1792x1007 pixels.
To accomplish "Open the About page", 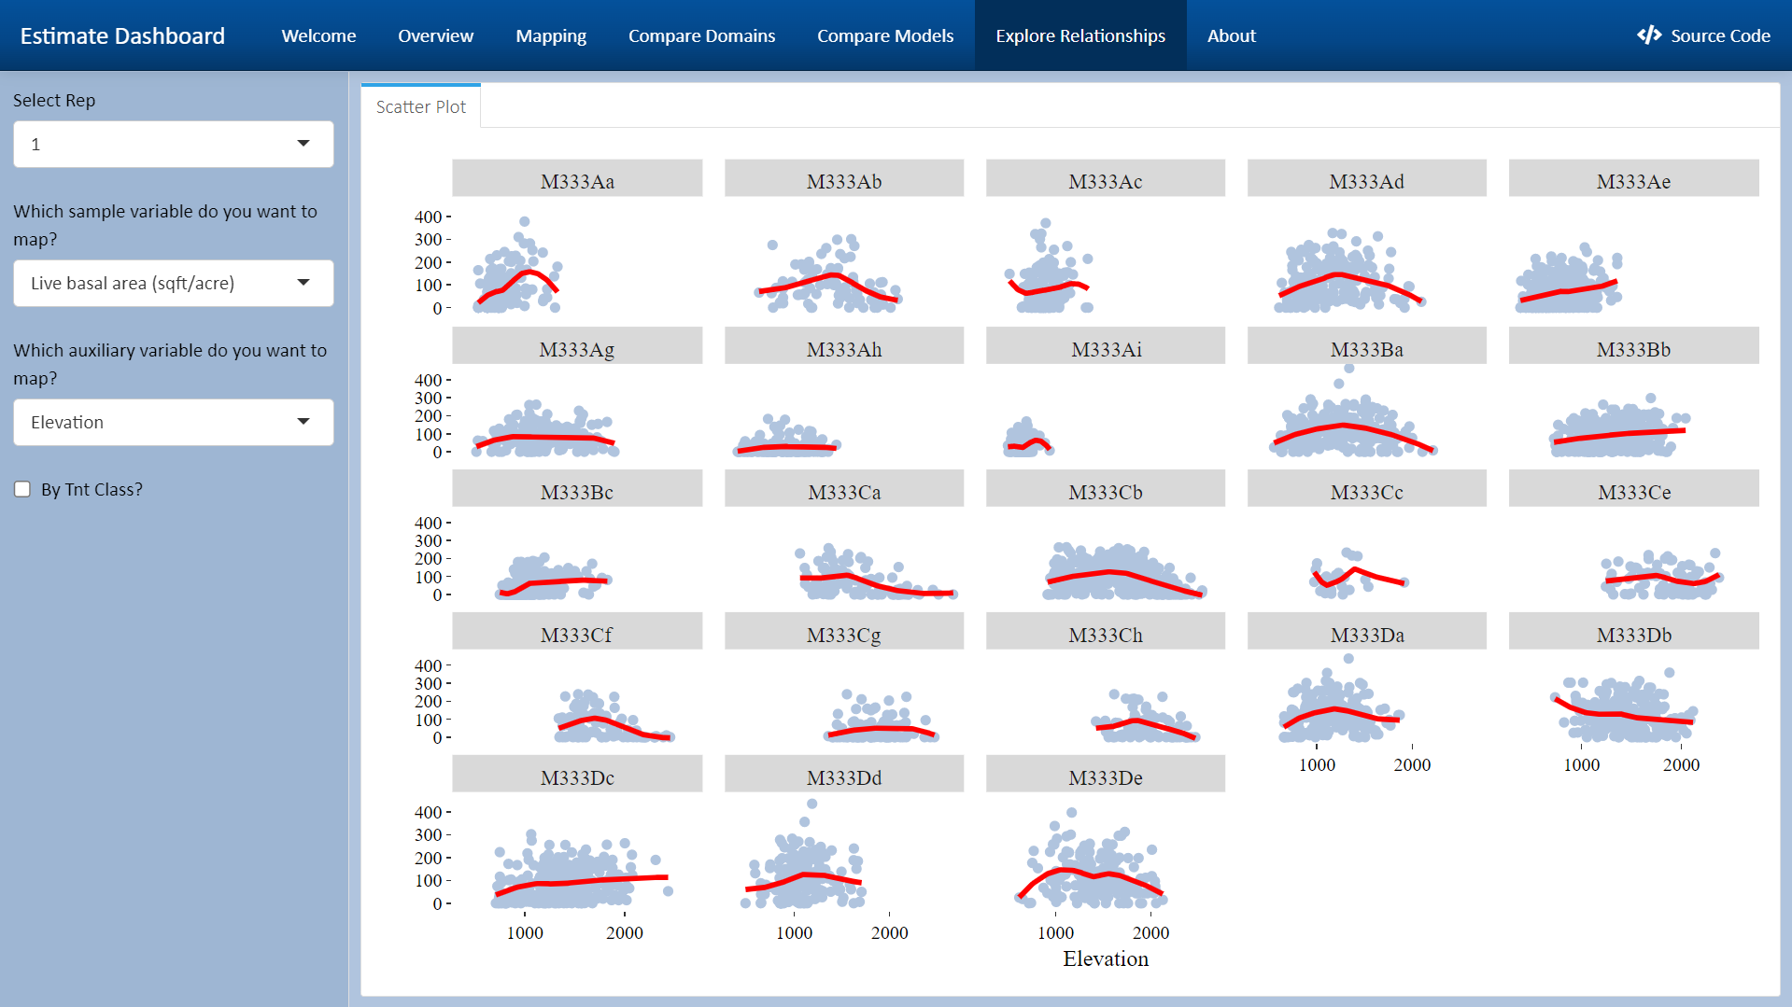I will pyautogui.click(x=1231, y=35).
